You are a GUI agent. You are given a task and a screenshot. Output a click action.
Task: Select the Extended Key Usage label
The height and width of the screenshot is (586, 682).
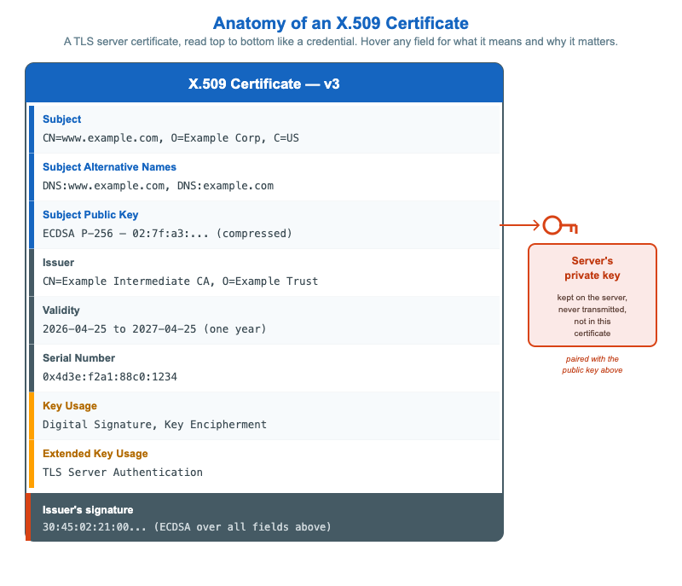[x=95, y=454]
